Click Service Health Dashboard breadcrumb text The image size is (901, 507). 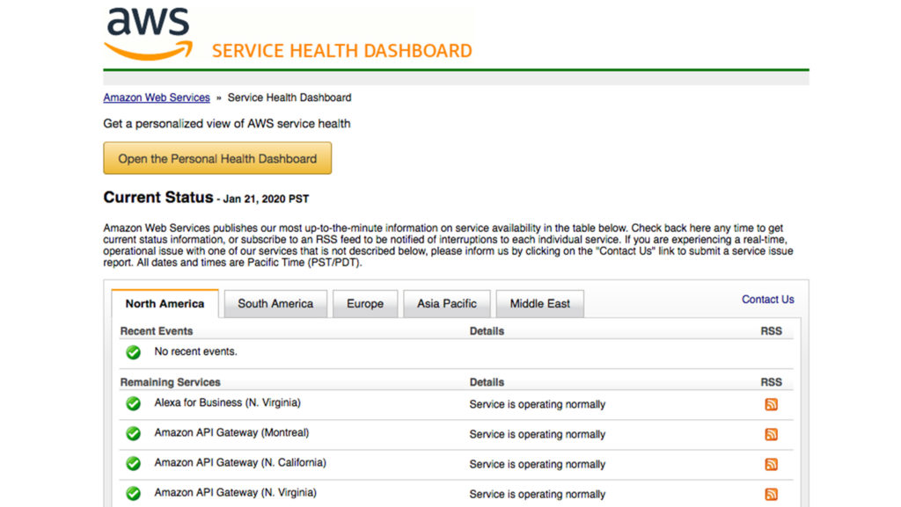[289, 98]
